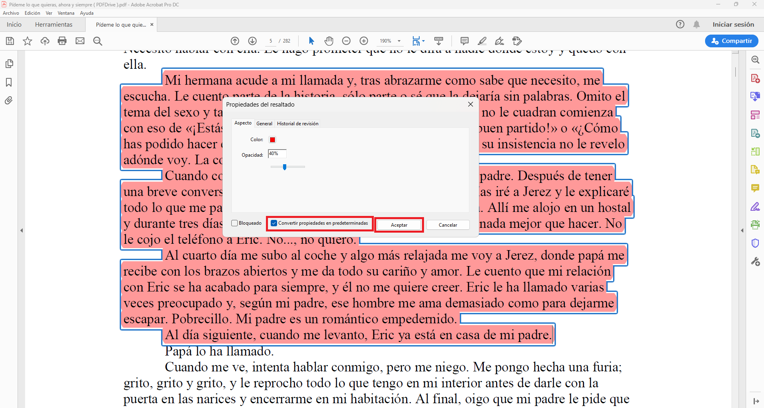Uncheck Convertir propiedades en predeterminadas

coord(274,223)
